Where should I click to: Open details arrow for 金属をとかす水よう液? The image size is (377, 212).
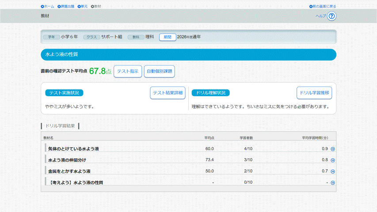[x=333, y=171]
